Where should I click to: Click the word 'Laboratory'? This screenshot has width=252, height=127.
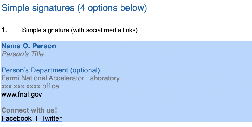click(x=103, y=78)
